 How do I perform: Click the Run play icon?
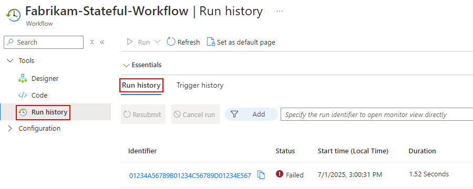pyautogui.click(x=130, y=42)
